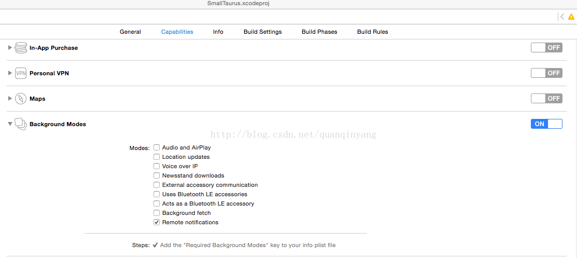Click the Steps checkmark indicator
This screenshot has height=258, width=577.
[x=156, y=245]
